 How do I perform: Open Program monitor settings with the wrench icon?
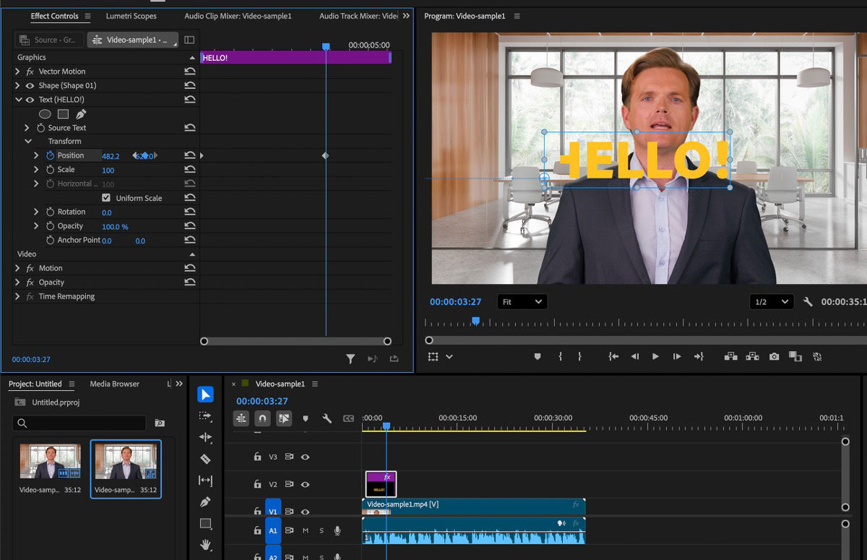click(808, 301)
